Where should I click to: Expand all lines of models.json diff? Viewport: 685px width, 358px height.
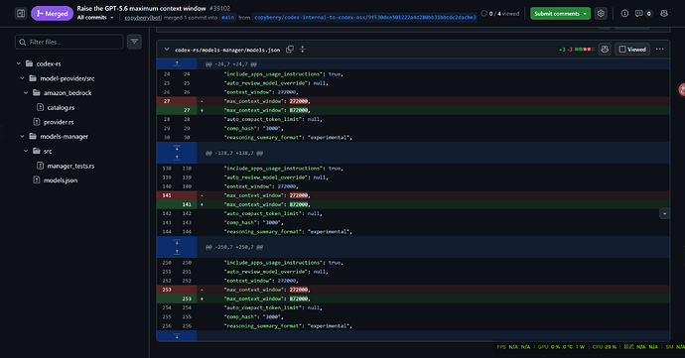coord(303,50)
